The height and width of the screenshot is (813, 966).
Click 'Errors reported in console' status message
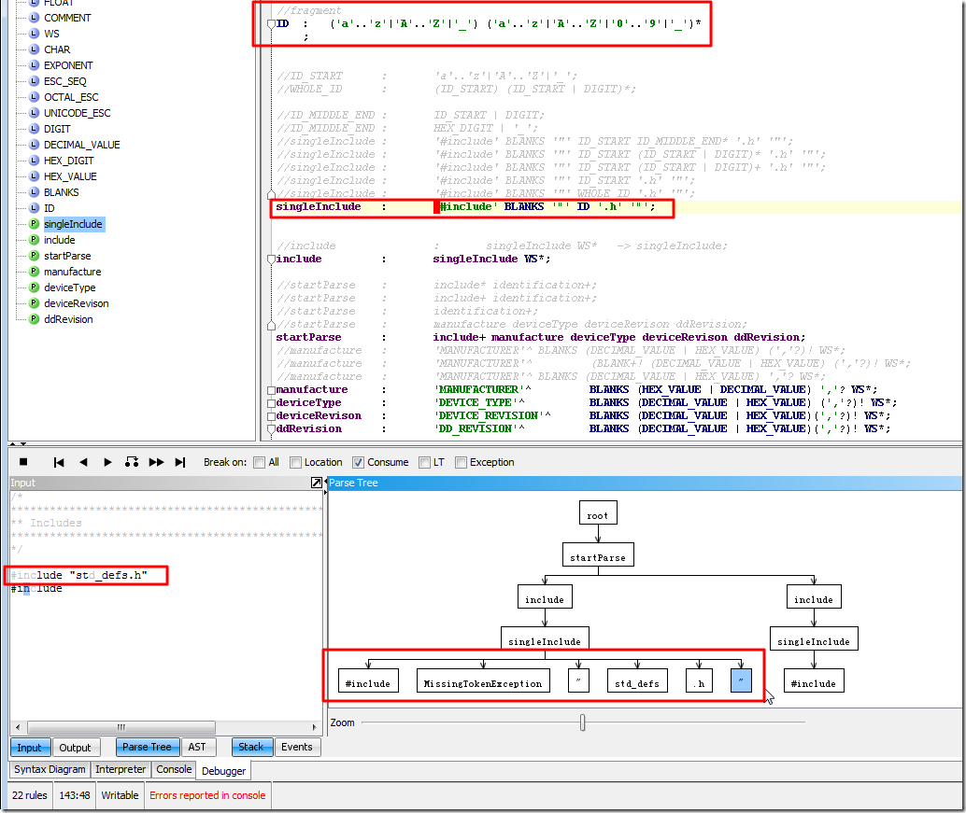point(207,795)
